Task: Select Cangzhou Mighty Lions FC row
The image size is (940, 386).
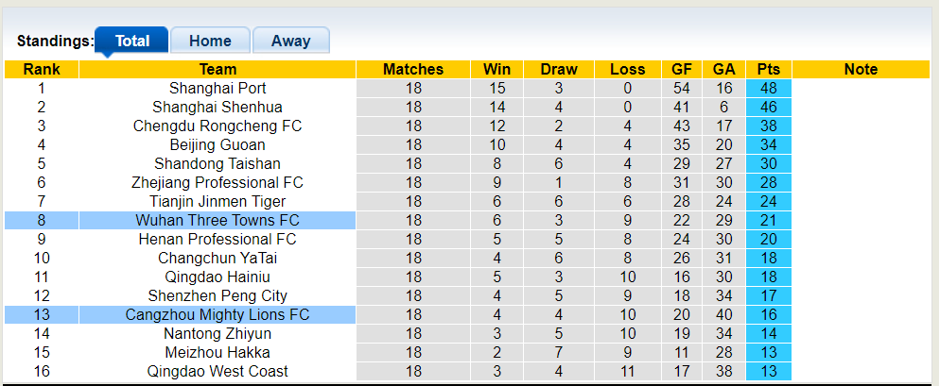Action: point(218,315)
